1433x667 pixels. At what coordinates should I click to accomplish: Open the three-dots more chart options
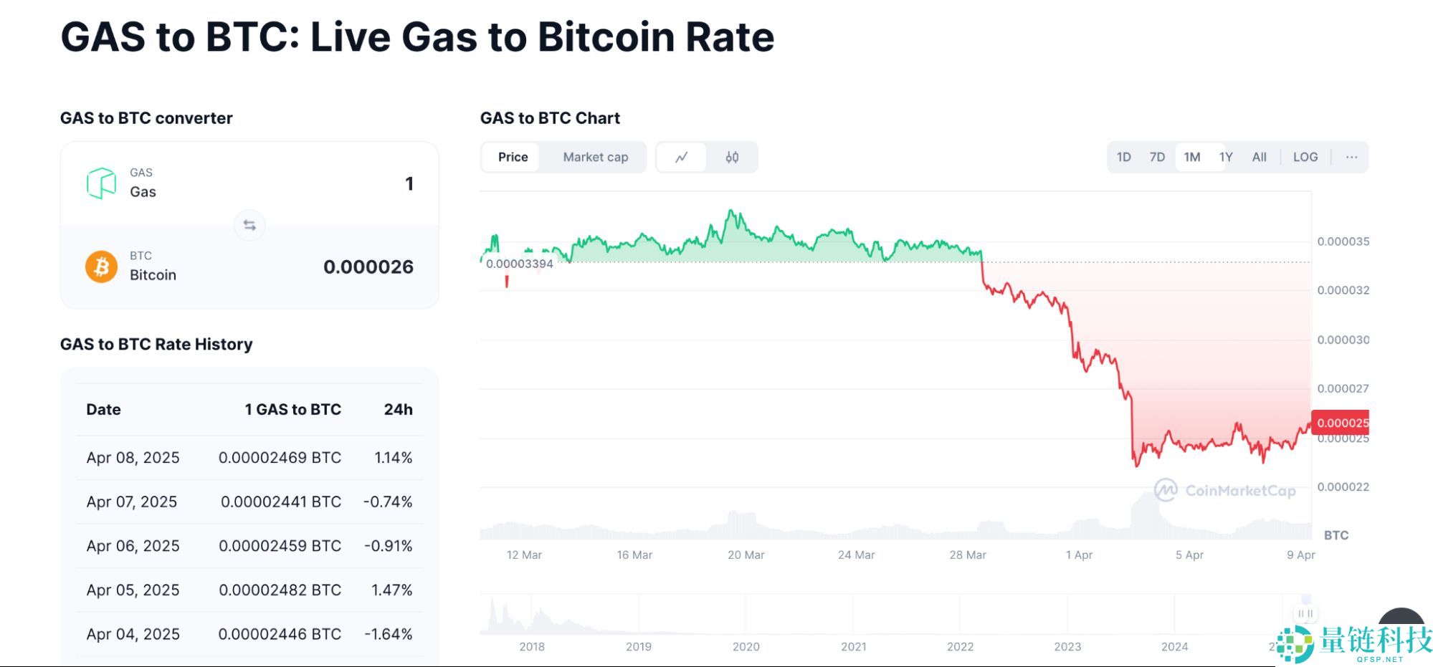click(x=1351, y=157)
